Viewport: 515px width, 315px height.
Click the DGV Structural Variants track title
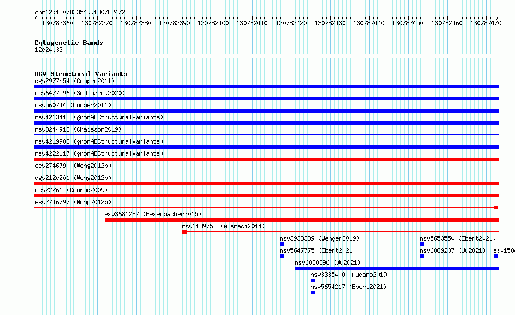pyautogui.click(x=81, y=74)
